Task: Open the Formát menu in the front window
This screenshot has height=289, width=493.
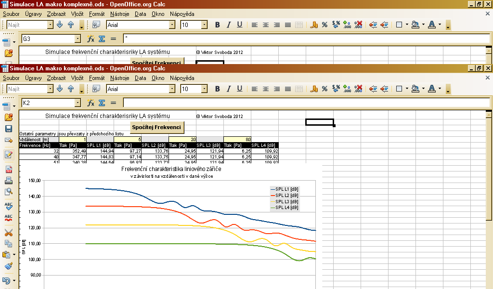Action: 97,78
